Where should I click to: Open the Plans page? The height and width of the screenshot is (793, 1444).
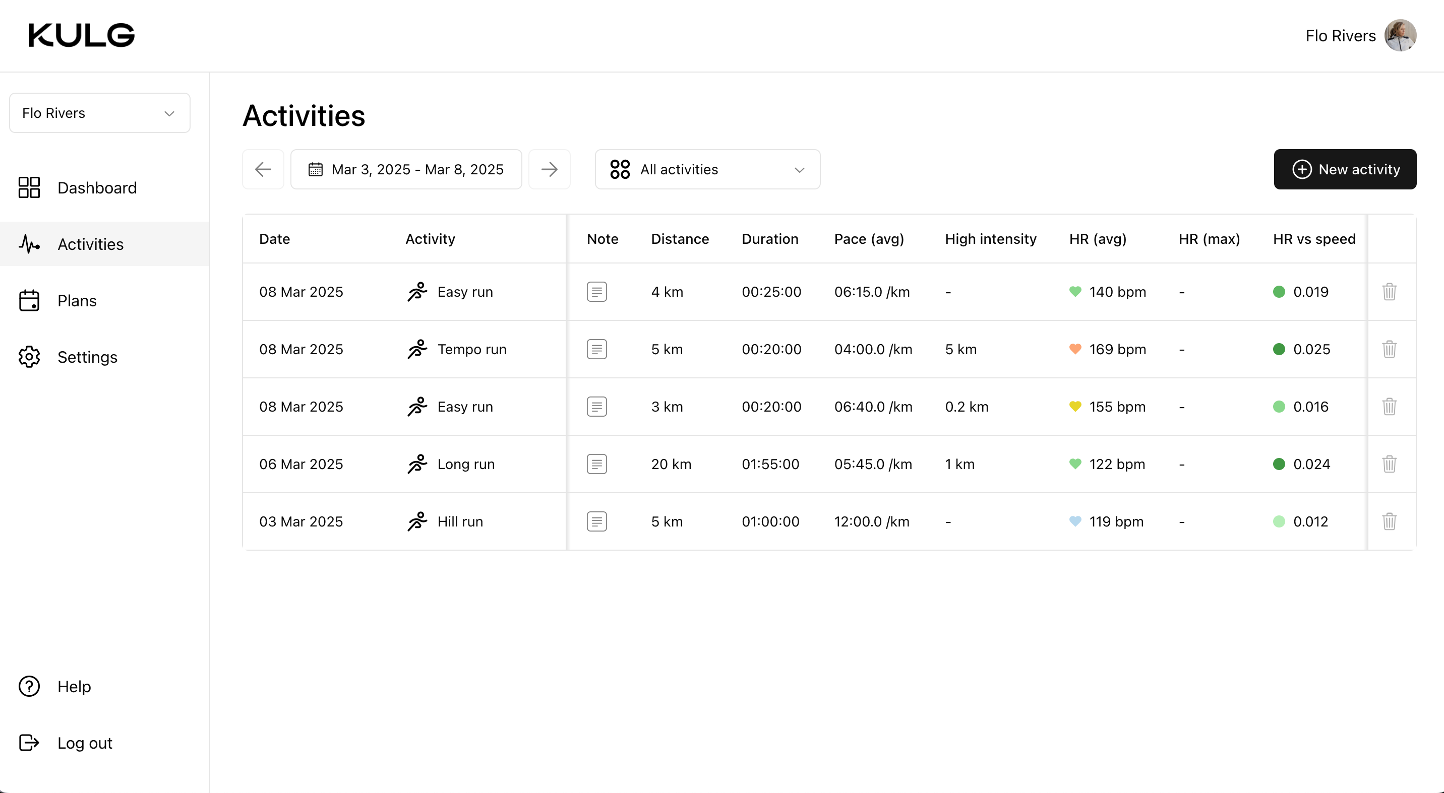(104, 301)
